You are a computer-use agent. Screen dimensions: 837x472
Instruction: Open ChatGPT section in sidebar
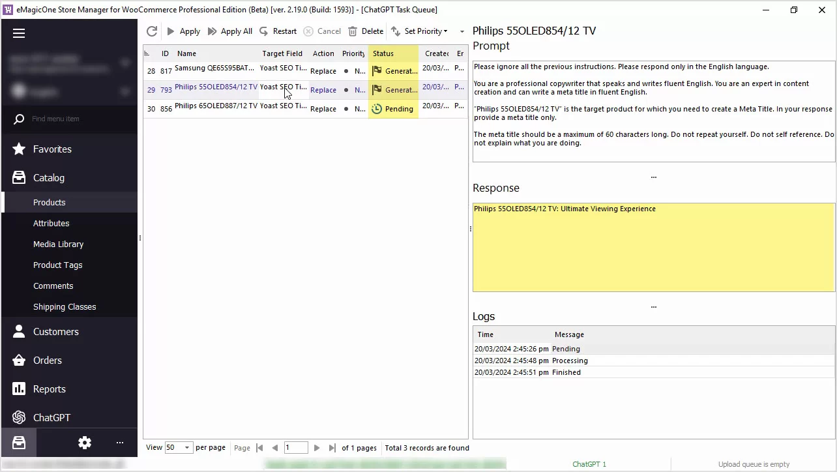51,417
